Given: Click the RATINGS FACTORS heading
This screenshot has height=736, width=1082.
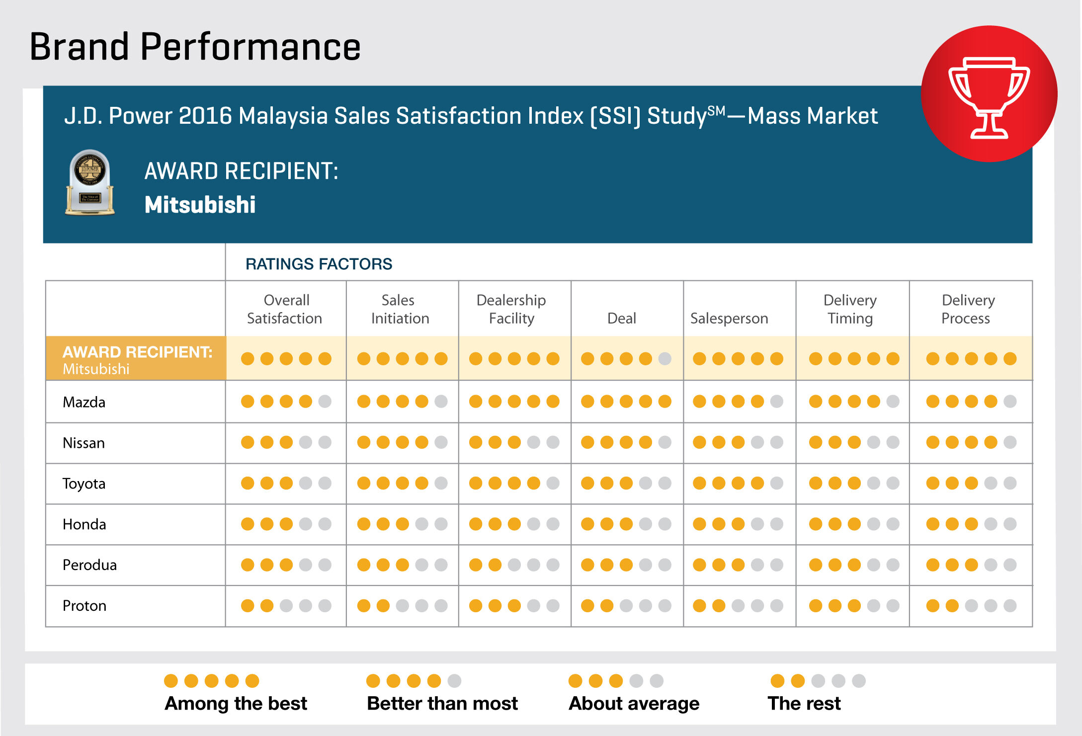Looking at the screenshot, I should [319, 264].
